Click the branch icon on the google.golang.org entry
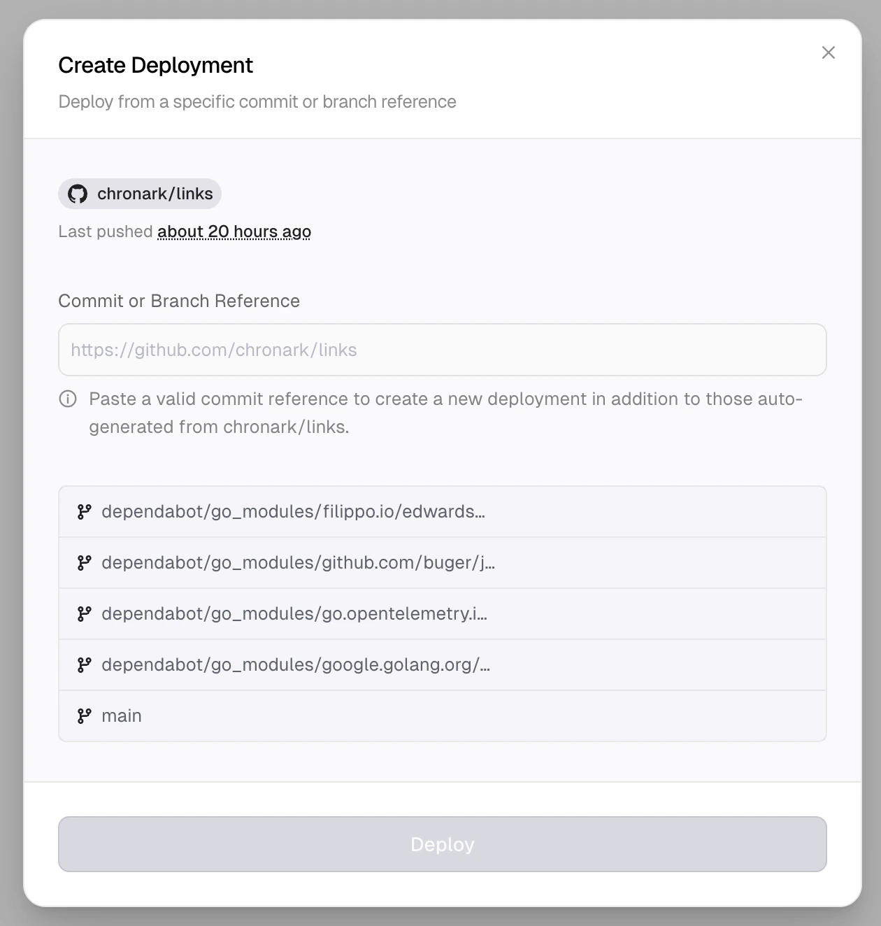The height and width of the screenshot is (926, 881). click(85, 664)
